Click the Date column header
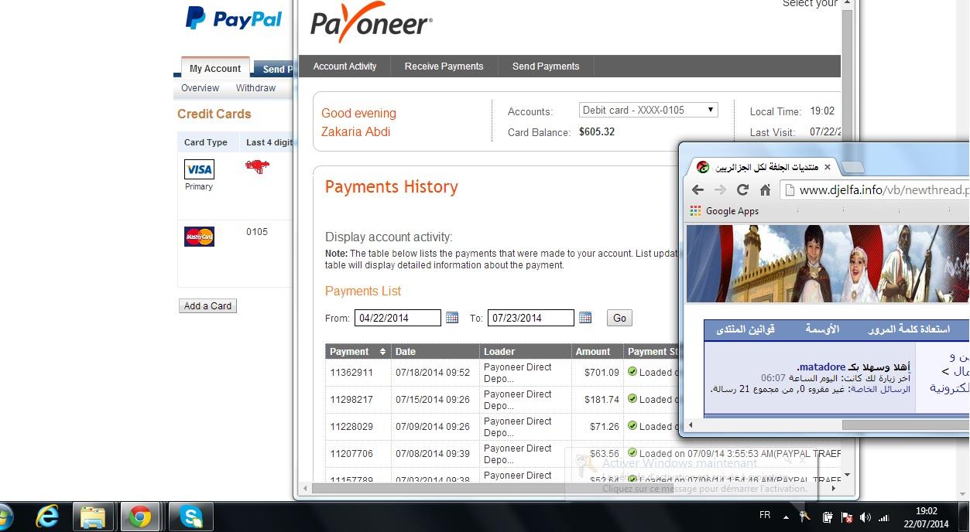This screenshot has height=532, width=970. tap(435, 352)
